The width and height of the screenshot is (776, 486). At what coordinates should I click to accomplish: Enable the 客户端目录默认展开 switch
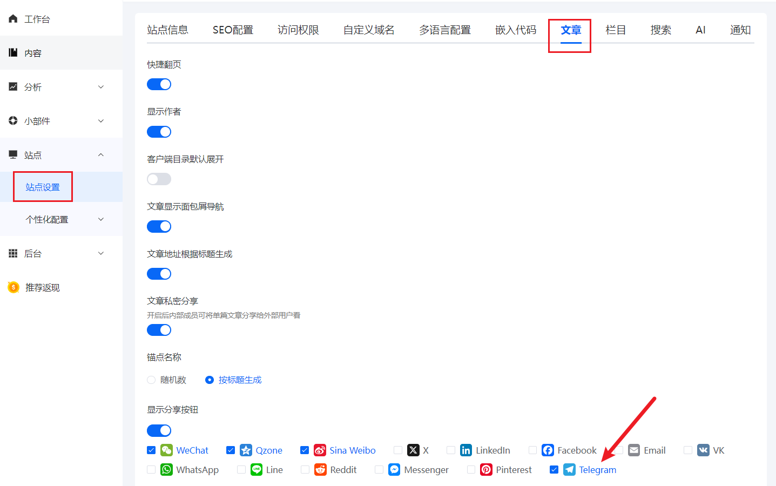click(159, 179)
